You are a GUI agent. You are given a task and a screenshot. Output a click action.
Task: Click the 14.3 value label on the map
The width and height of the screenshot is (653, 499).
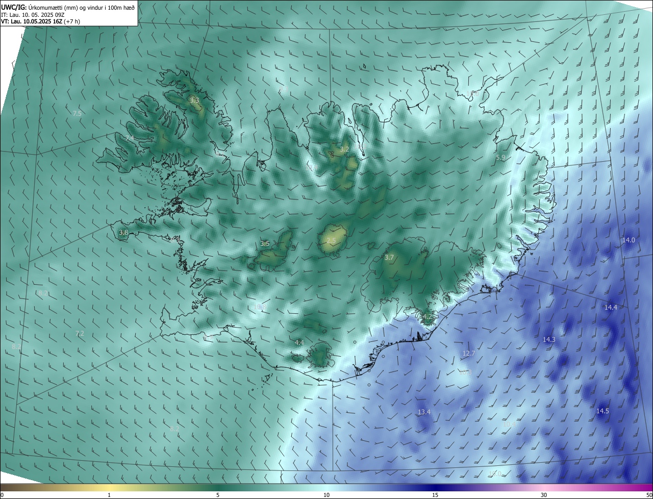[x=549, y=339]
